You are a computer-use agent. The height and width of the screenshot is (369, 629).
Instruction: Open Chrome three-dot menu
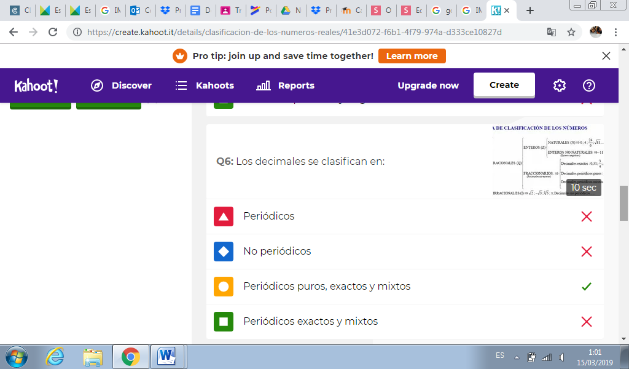[615, 32]
